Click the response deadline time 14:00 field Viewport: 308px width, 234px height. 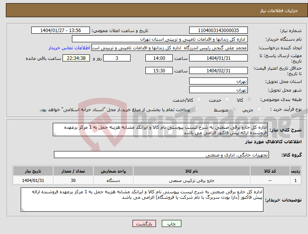click(159, 58)
